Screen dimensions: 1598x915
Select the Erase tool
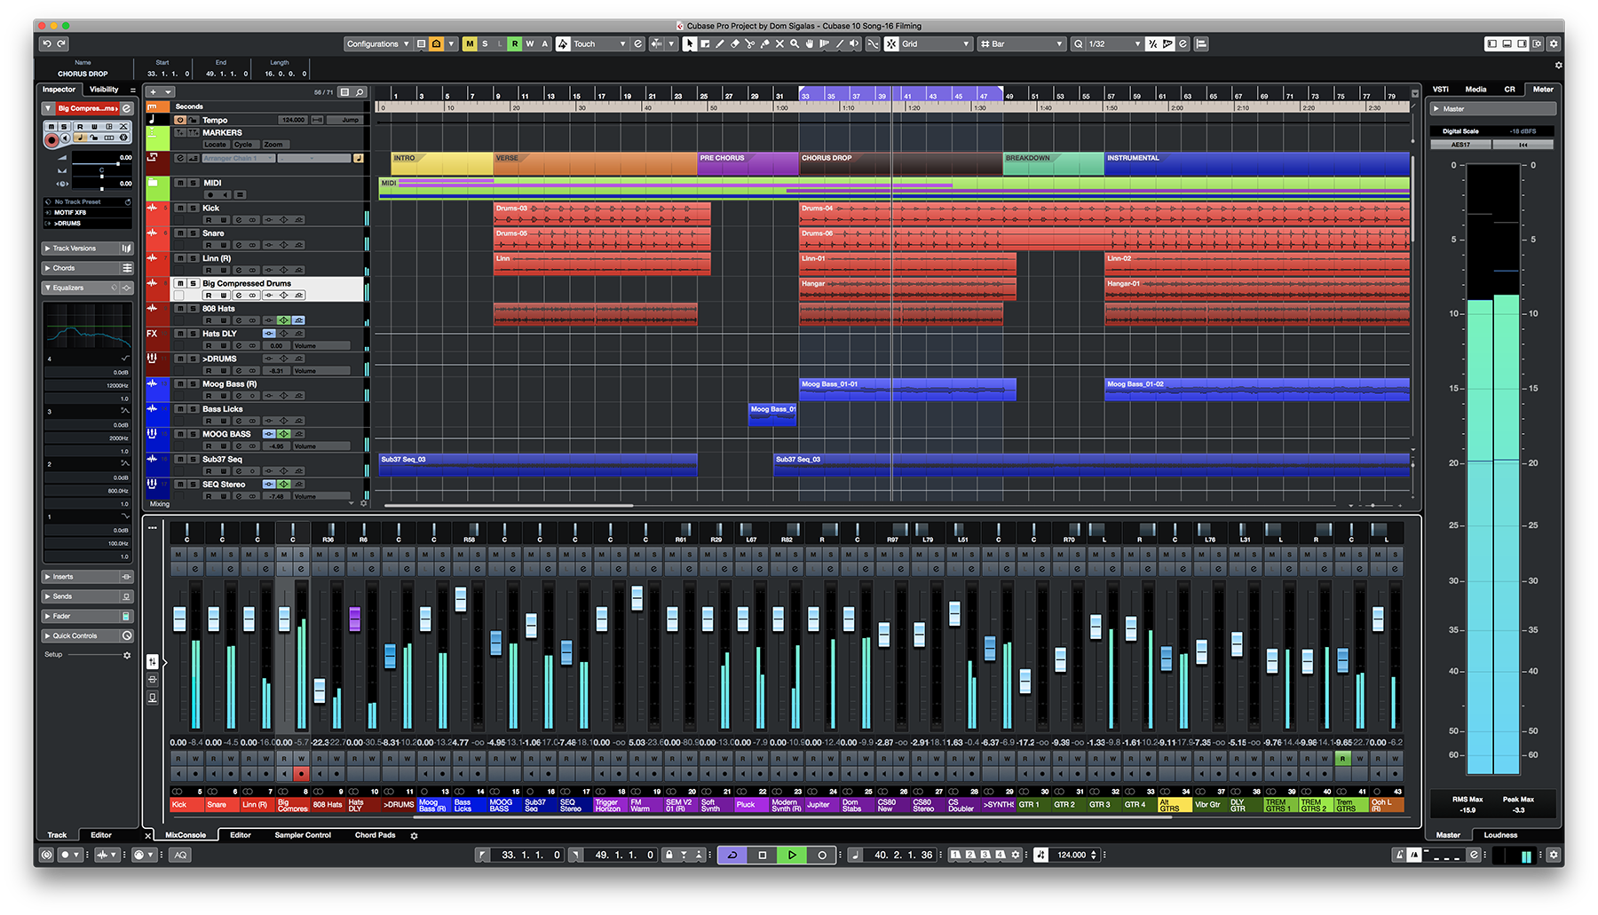735,43
